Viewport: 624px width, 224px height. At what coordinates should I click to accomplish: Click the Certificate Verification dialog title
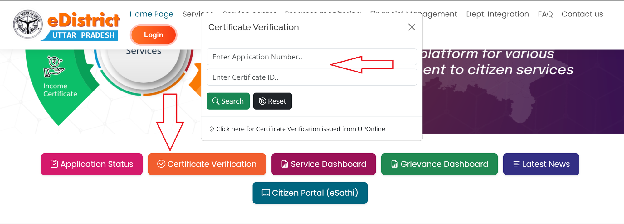coord(253,27)
